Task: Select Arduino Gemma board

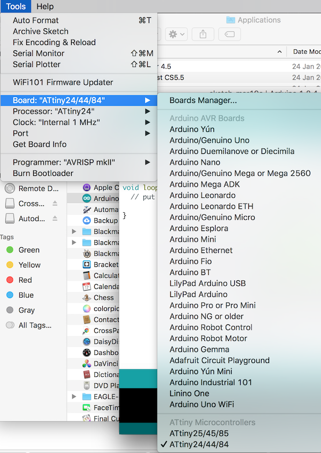Action: click(239, 350)
